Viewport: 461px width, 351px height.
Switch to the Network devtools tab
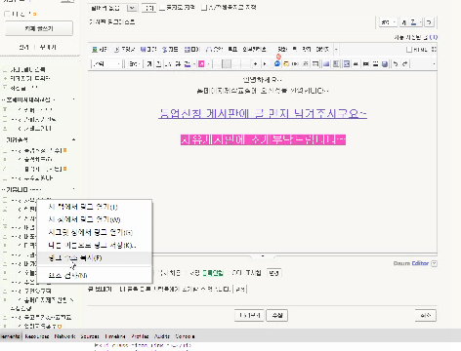pos(65,336)
